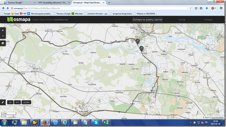This screenshot has width=226, height=127.
Task: Go back with browser back arrow
Action: pos(3,8)
